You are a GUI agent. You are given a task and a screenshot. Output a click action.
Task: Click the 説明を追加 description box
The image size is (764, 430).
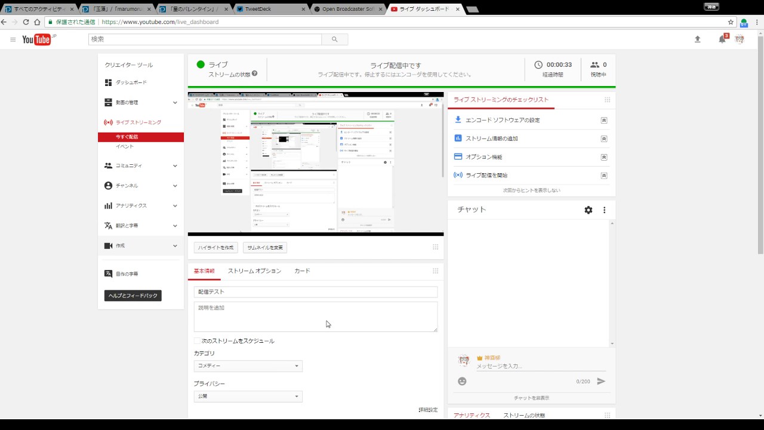tap(316, 317)
